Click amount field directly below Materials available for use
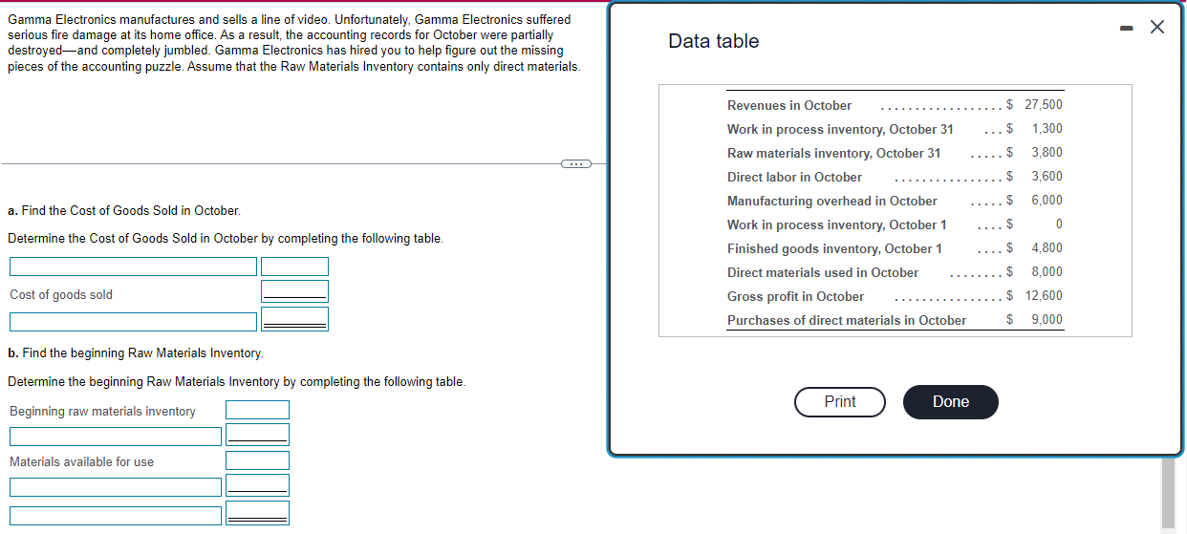Image resolution: width=1187 pixels, height=534 pixels. pos(257,485)
